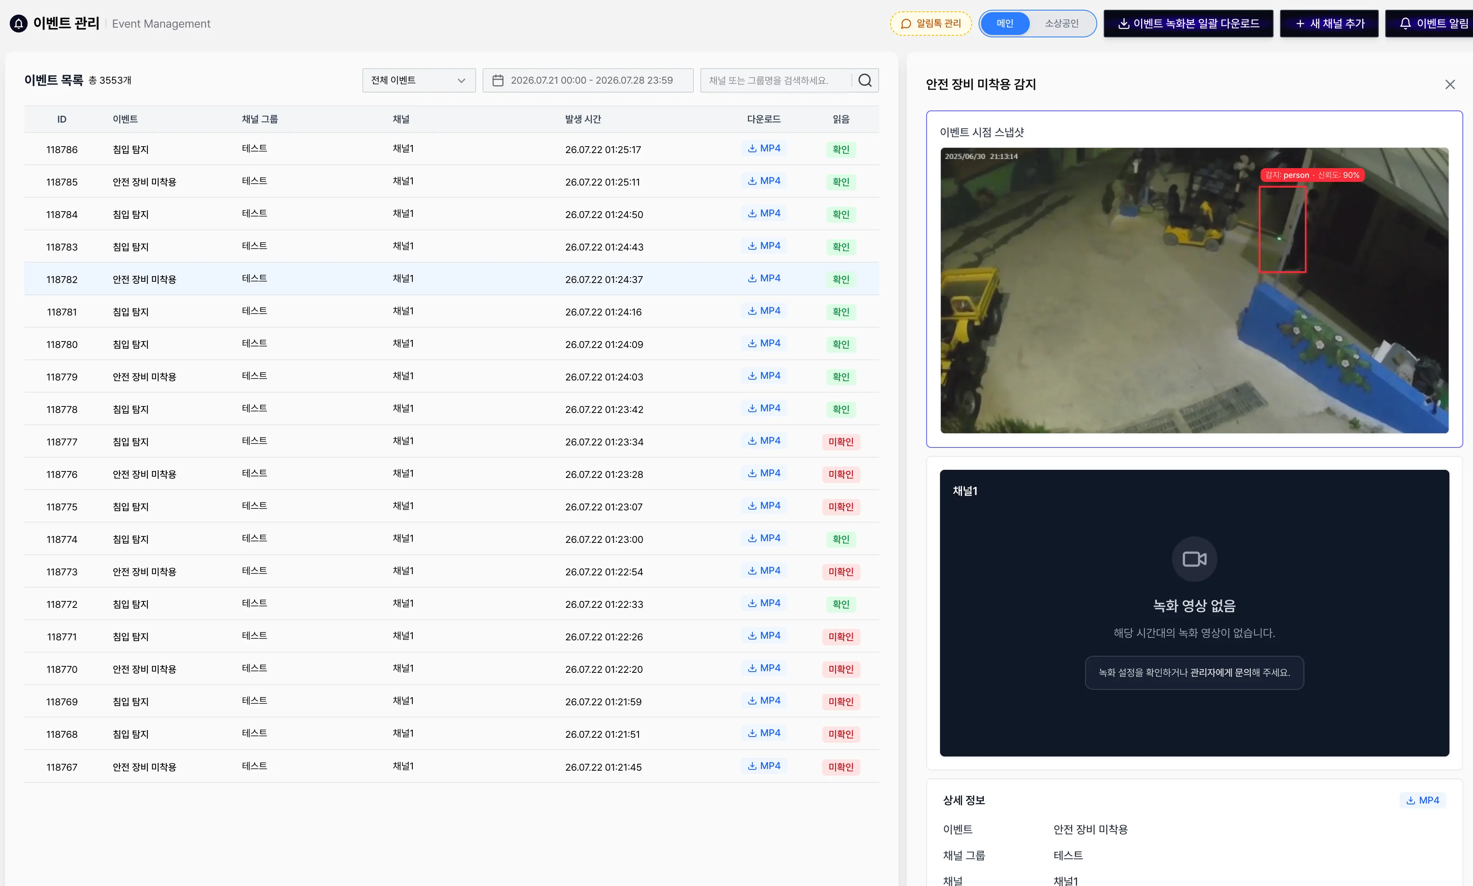Toggle 미확인 status for event 118777
Image resolution: width=1473 pixels, height=886 pixels.
(x=841, y=442)
